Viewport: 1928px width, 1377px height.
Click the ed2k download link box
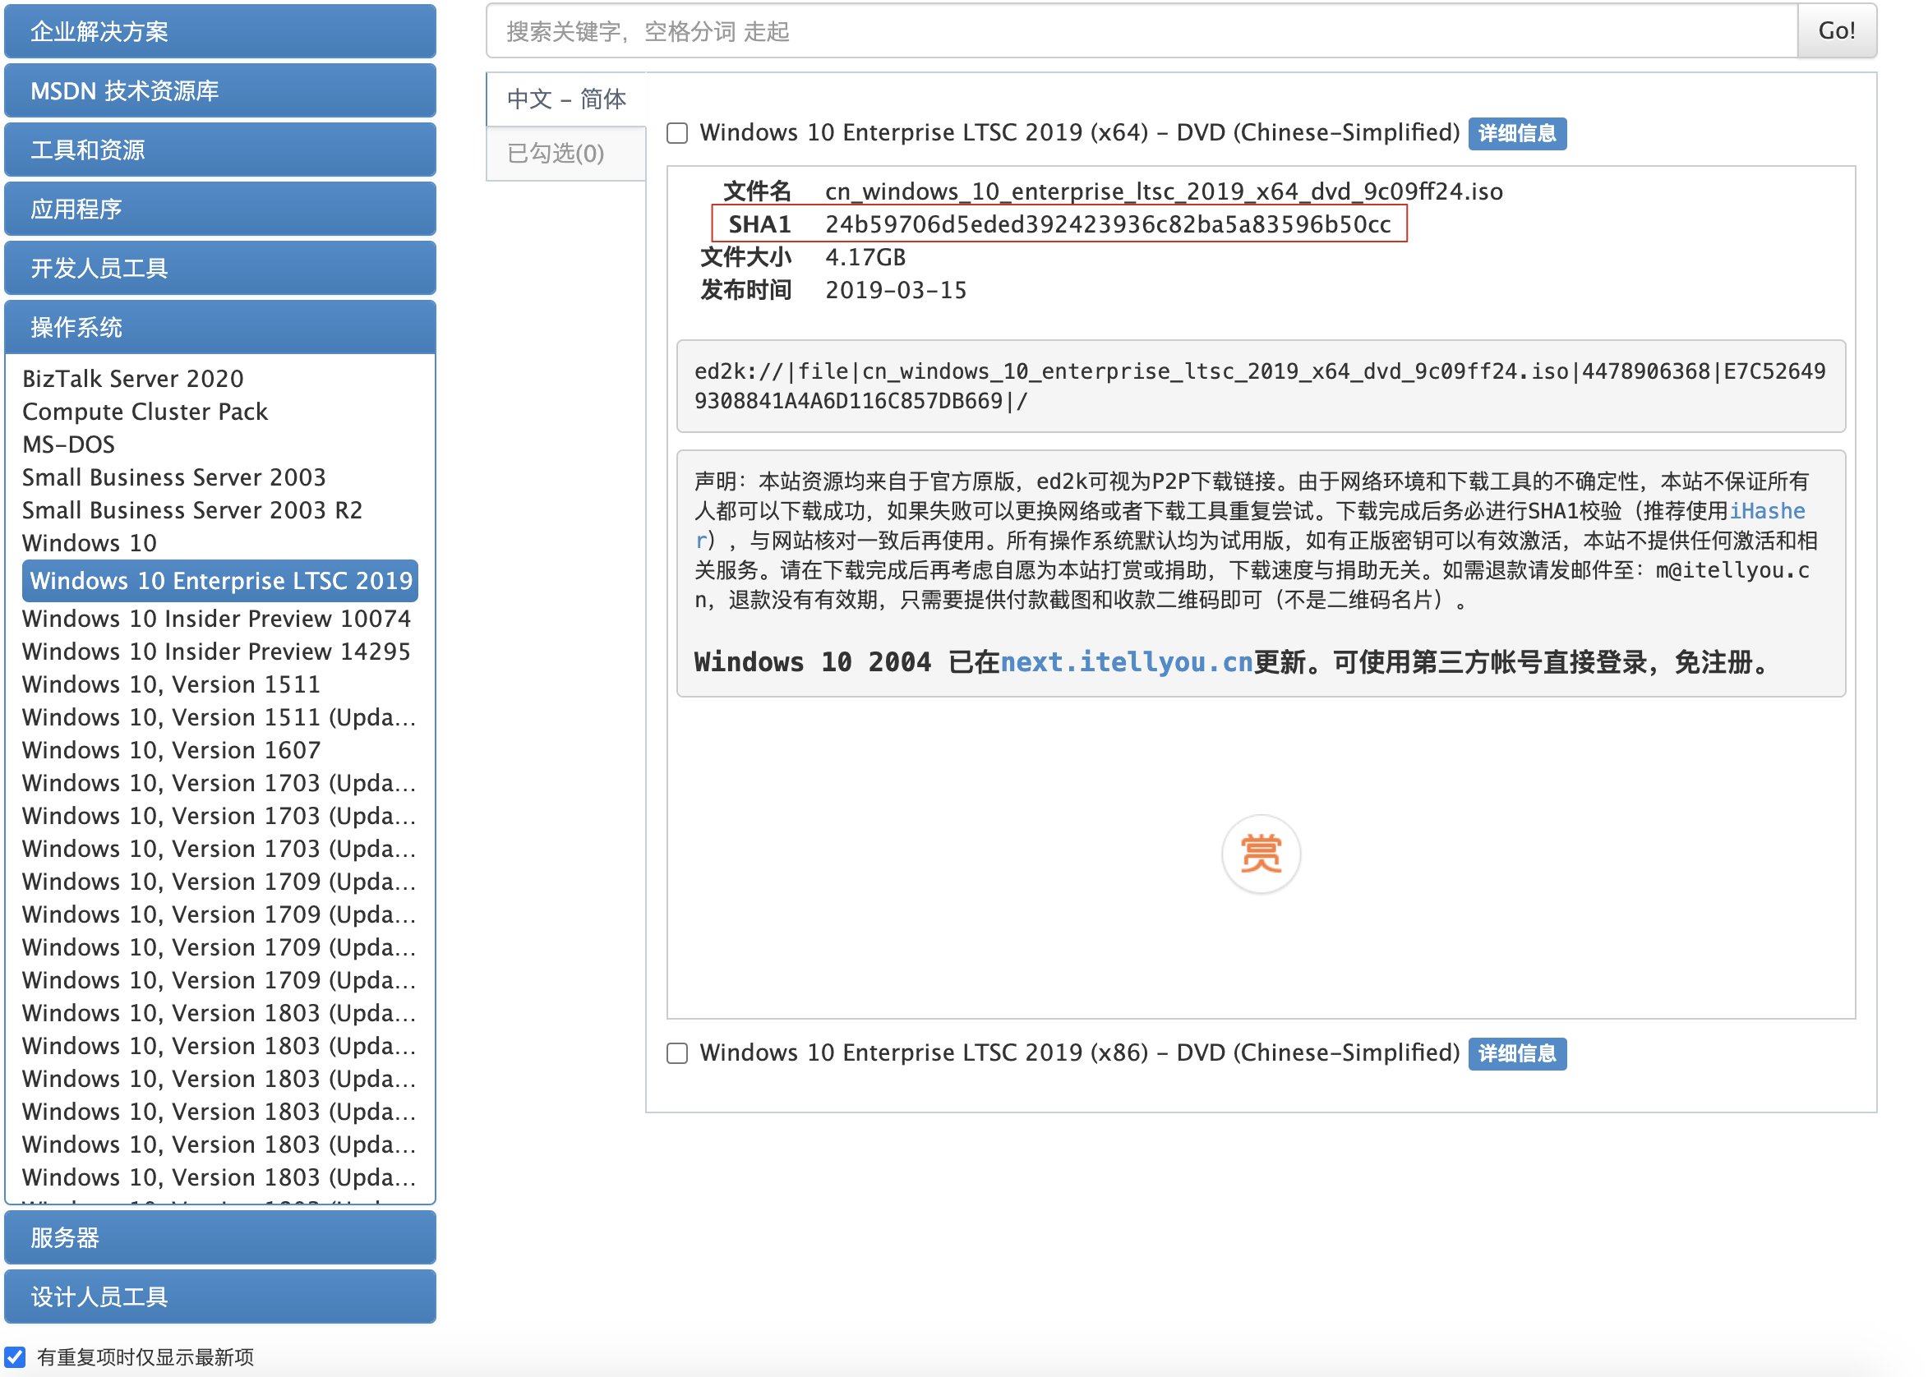coord(1260,387)
